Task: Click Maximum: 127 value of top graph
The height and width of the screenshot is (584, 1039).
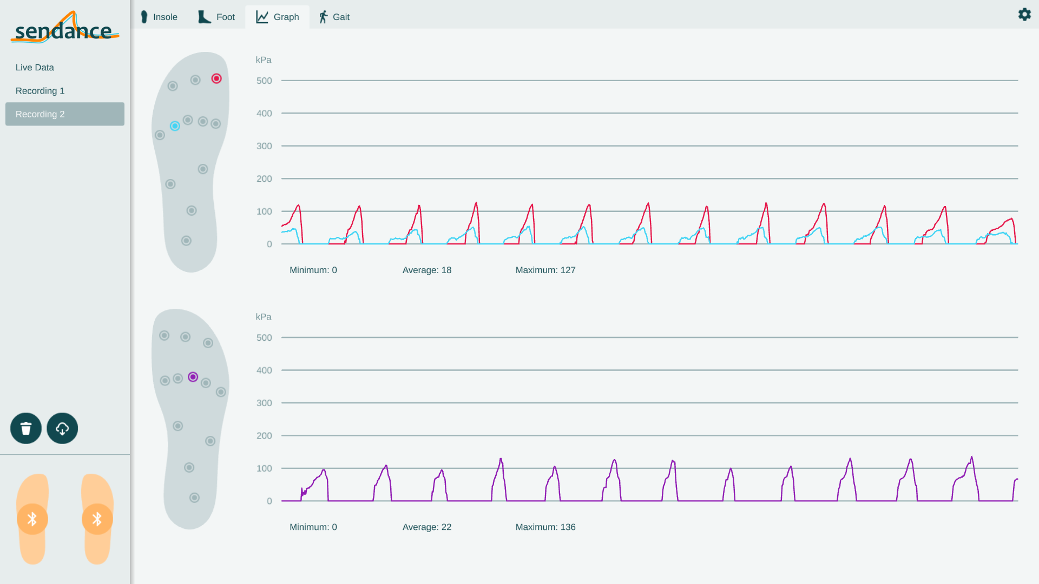Action: [x=545, y=270]
